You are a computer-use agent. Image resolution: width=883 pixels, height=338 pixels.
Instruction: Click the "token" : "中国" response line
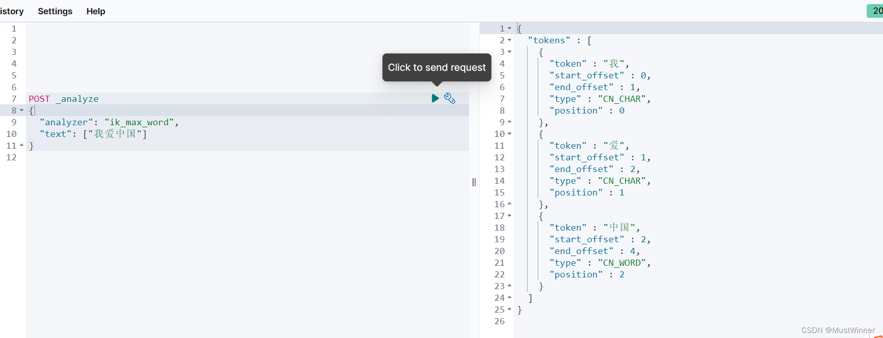pyautogui.click(x=594, y=228)
